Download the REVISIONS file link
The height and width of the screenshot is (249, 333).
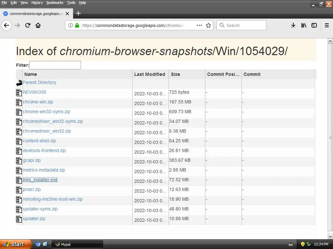pos(34,92)
